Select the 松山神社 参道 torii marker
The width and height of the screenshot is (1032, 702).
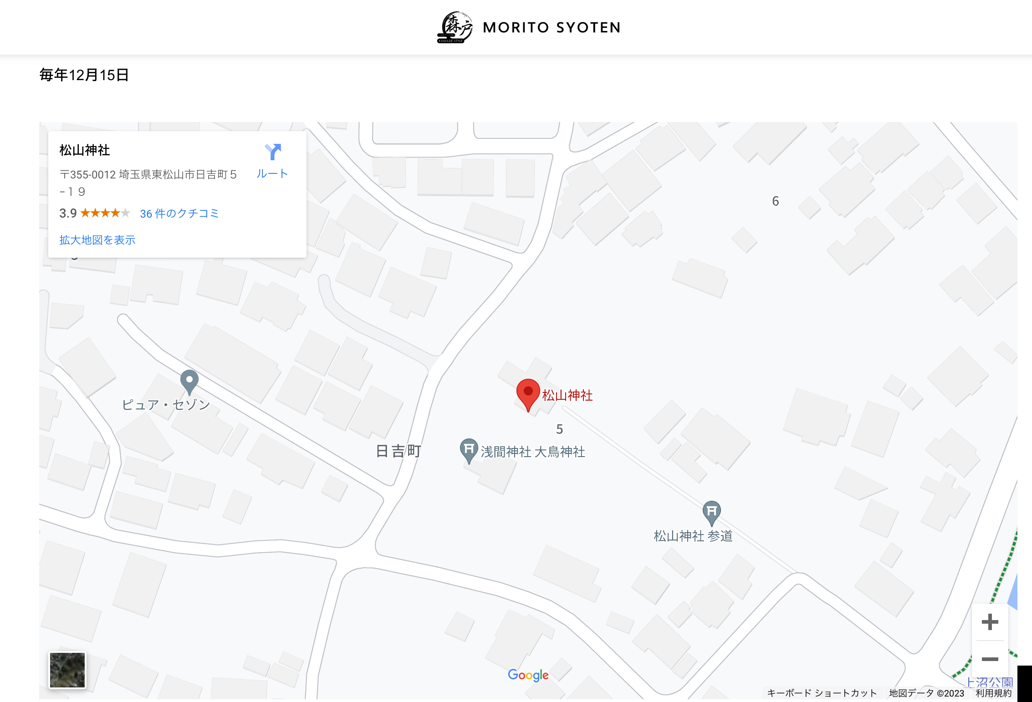(x=711, y=513)
